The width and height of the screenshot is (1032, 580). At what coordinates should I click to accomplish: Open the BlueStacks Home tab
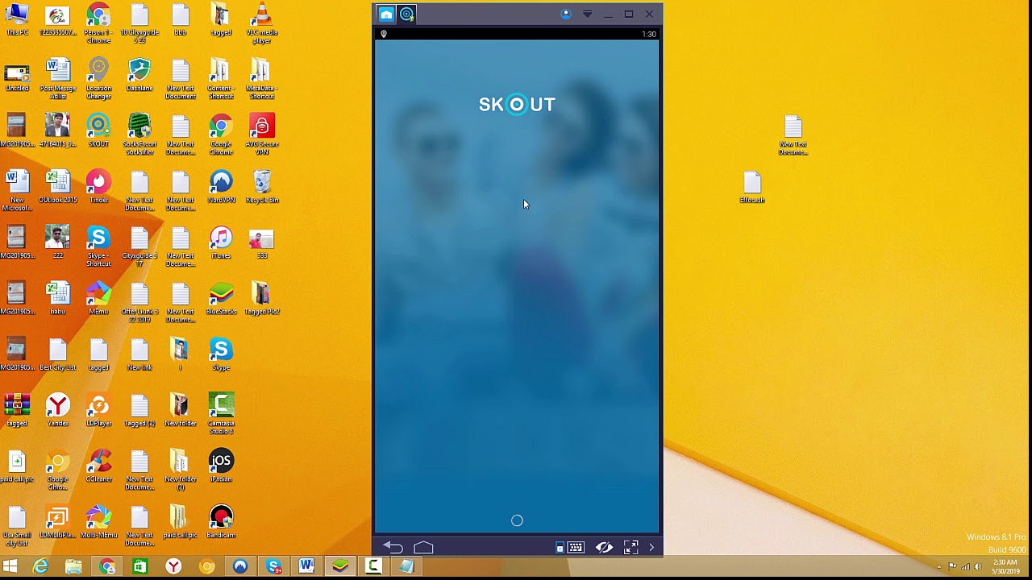click(386, 14)
